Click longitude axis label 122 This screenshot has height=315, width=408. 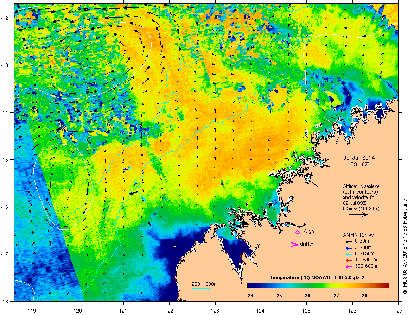pyautogui.click(x=169, y=310)
